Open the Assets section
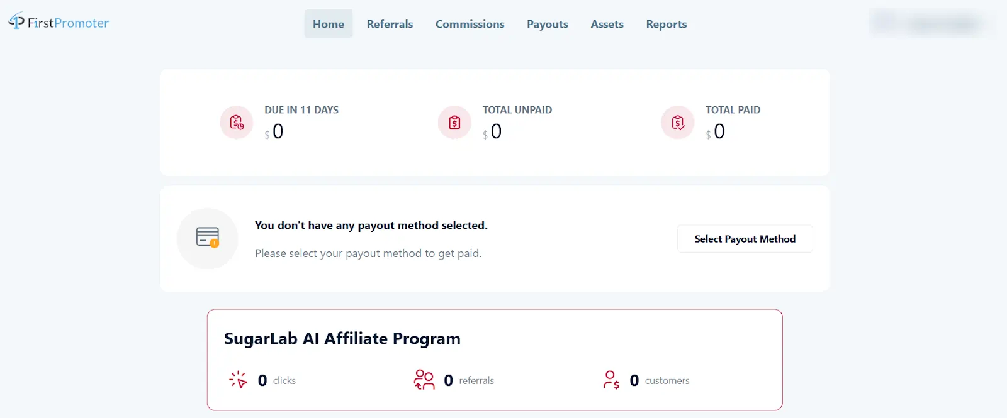Viewport: 1007px width, 418px height. (606, 24)
